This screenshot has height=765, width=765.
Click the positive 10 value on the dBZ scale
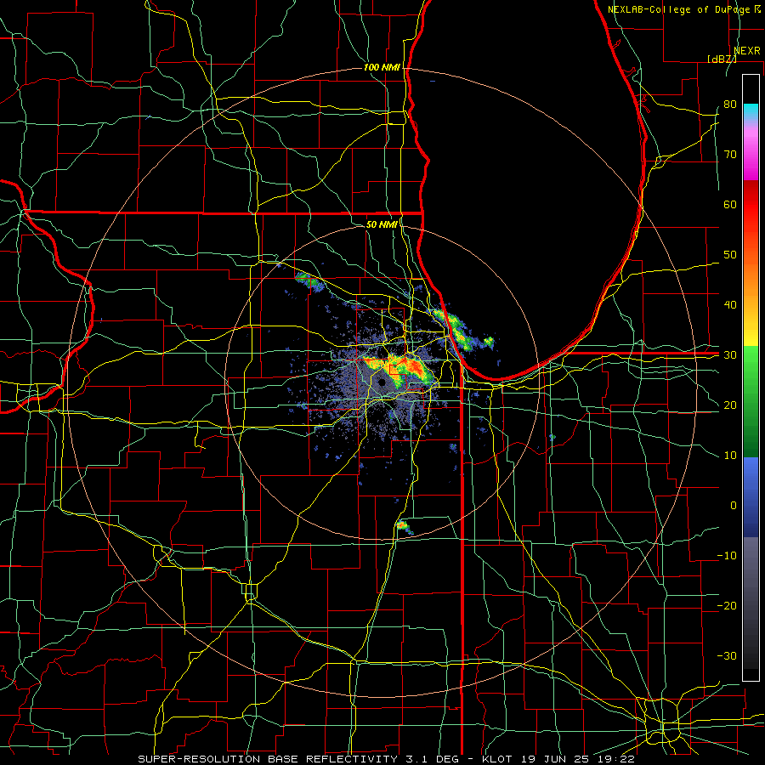(730, 456)
